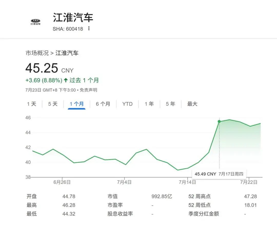
Task: Click the 开盘 value 44.78
Action: [x=69, y=196]
